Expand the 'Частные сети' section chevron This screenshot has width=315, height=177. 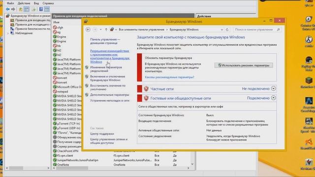coord(273,88)
